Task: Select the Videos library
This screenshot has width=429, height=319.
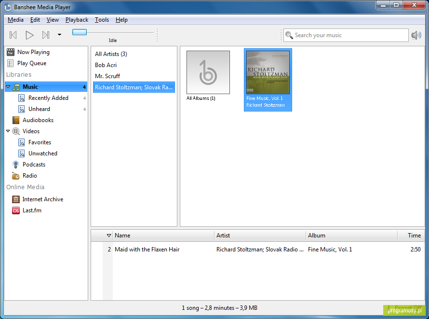Action: click(x=31, y=131)
